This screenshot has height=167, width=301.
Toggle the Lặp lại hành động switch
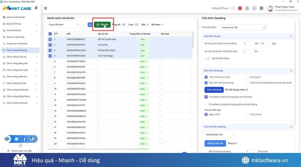(207, 58)
